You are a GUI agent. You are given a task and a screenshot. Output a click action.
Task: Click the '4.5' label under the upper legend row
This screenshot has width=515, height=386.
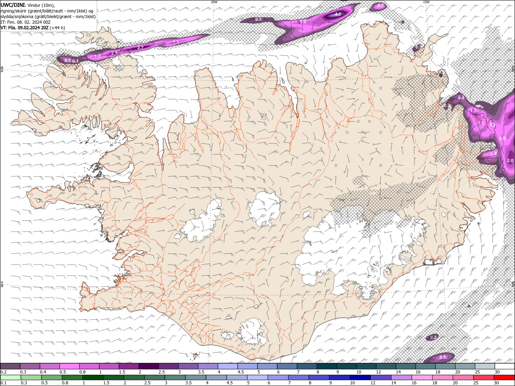pyautogui.click(x=240, y=372)
